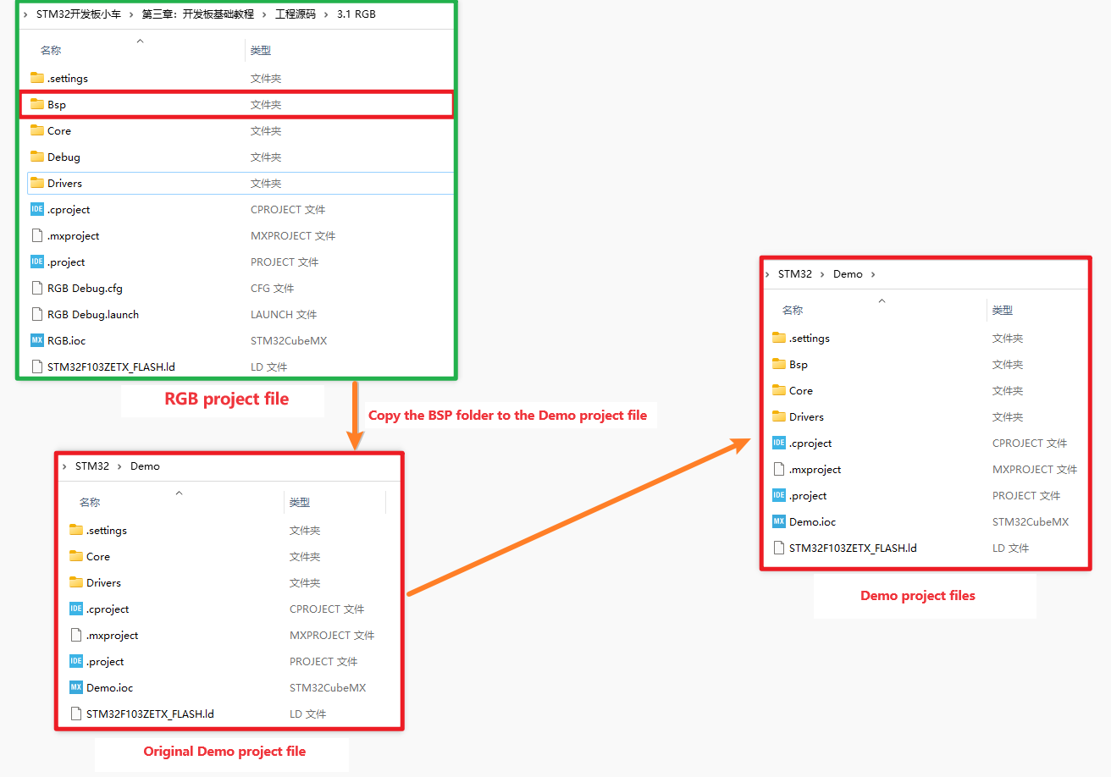Select the .project IDE icon in Original Demo window

tap(75, 661)
